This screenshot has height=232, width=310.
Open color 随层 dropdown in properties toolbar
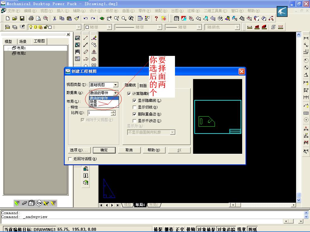click(109, 27)
